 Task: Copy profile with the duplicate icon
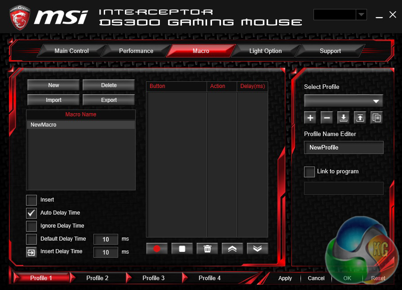(376, 118)
